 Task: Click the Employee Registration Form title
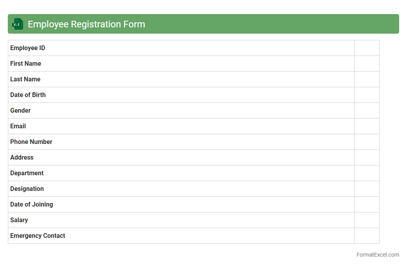86,24
